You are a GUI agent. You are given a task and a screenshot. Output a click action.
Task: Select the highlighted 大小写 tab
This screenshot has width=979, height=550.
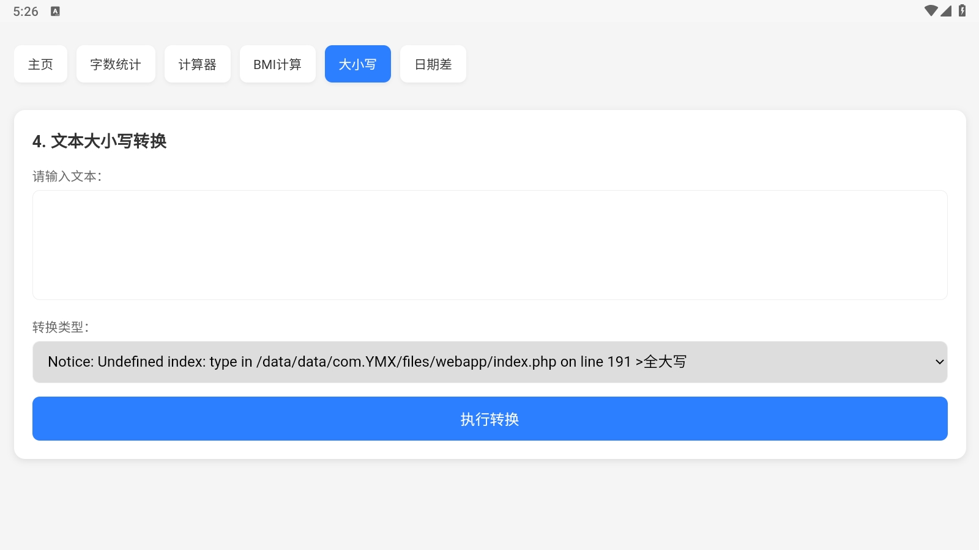point(357,64)
